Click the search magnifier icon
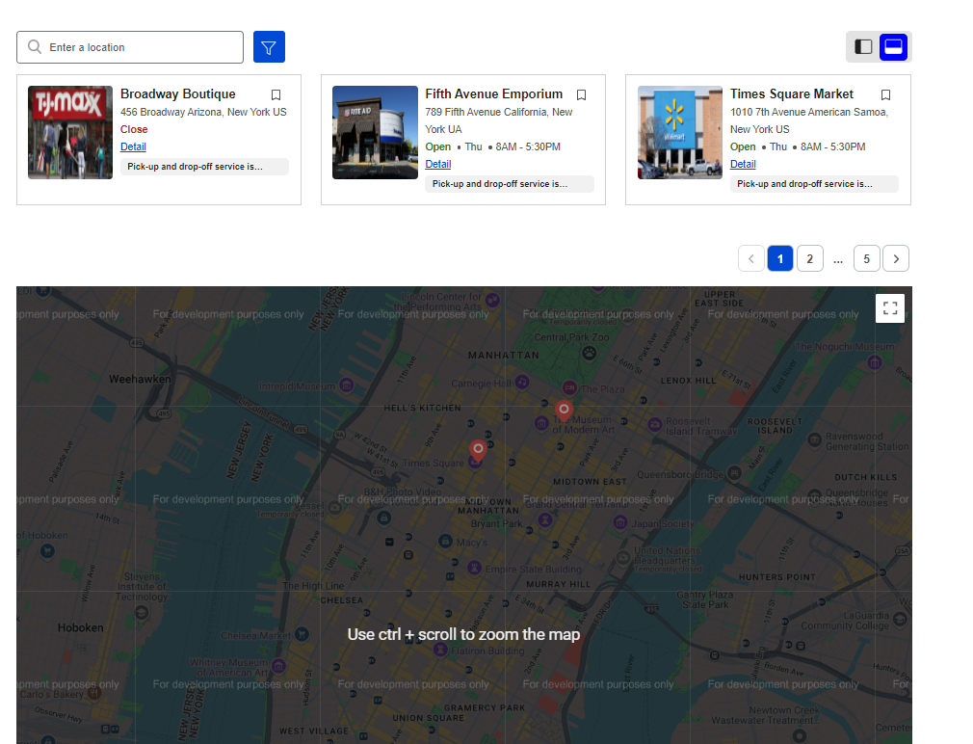Viewport: 973px width, 744px height. (x=36, y=47)
